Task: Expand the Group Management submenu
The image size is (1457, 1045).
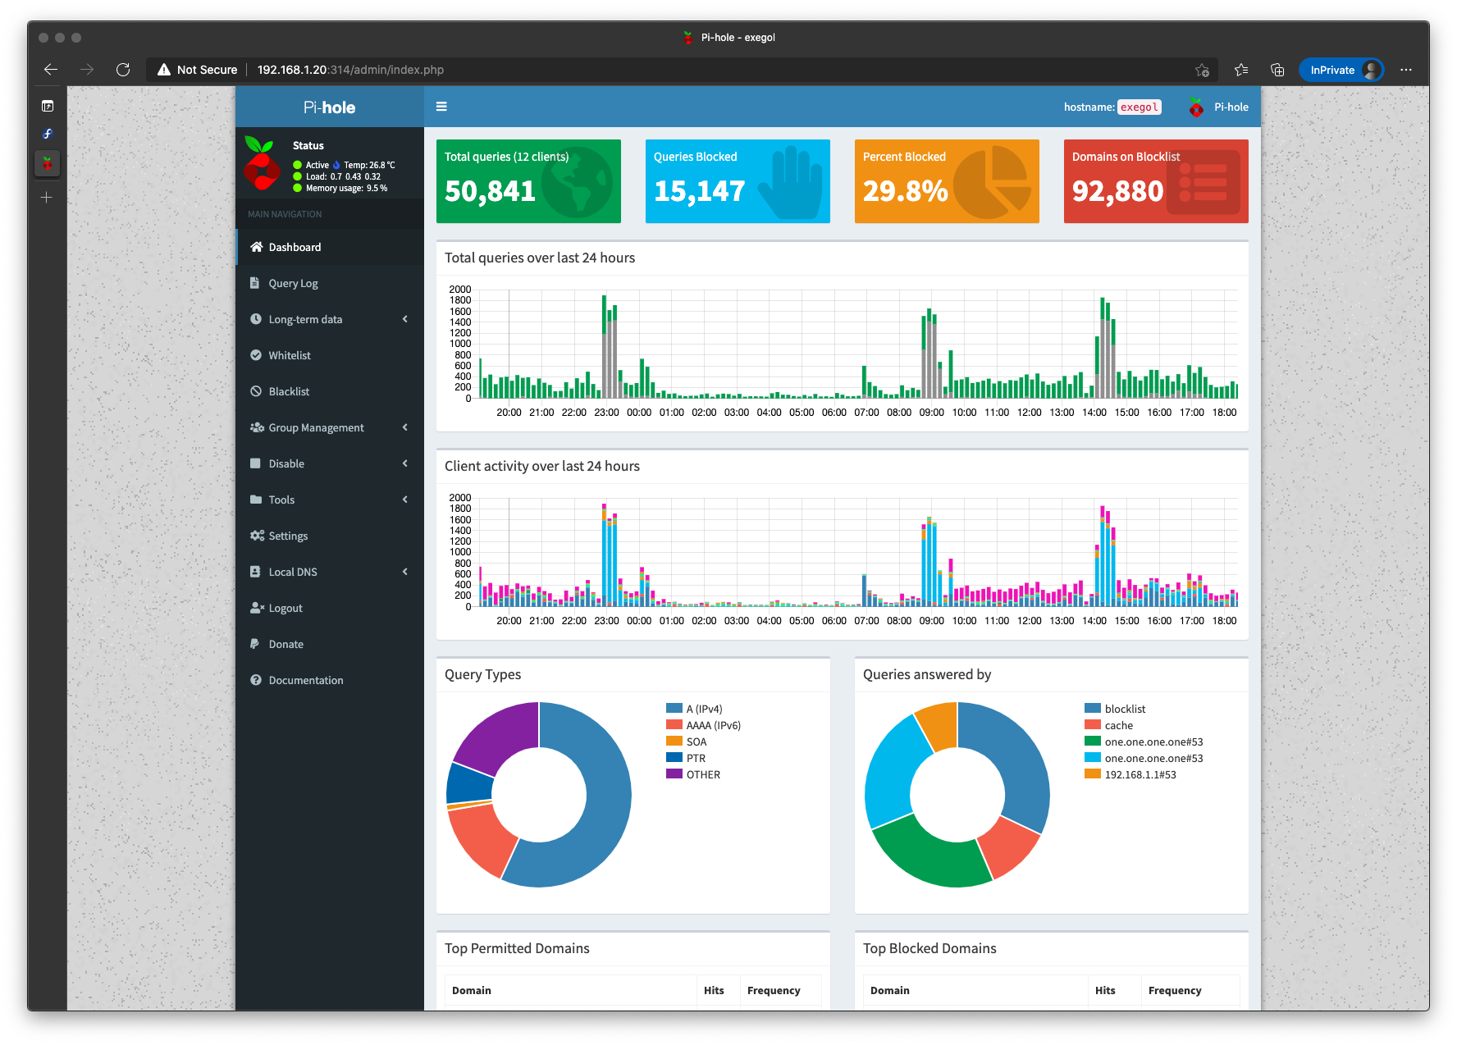Action: (x=330, y=427)
